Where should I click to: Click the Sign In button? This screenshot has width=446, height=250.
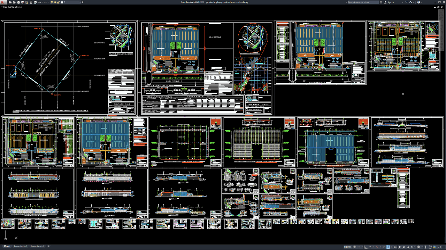[x=389, y=2]
